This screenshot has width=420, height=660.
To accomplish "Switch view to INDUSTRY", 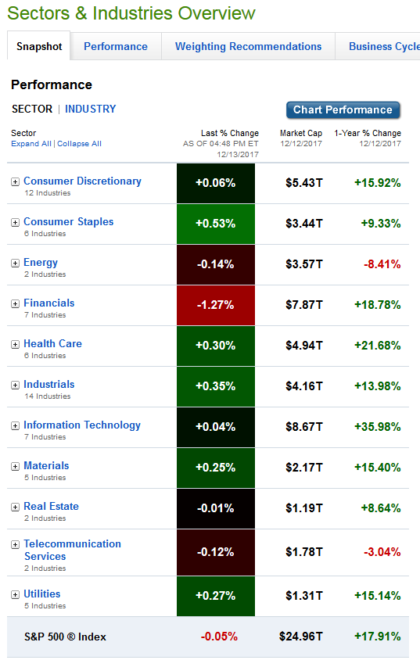I will pyautogui.click(x=90, y=109).
